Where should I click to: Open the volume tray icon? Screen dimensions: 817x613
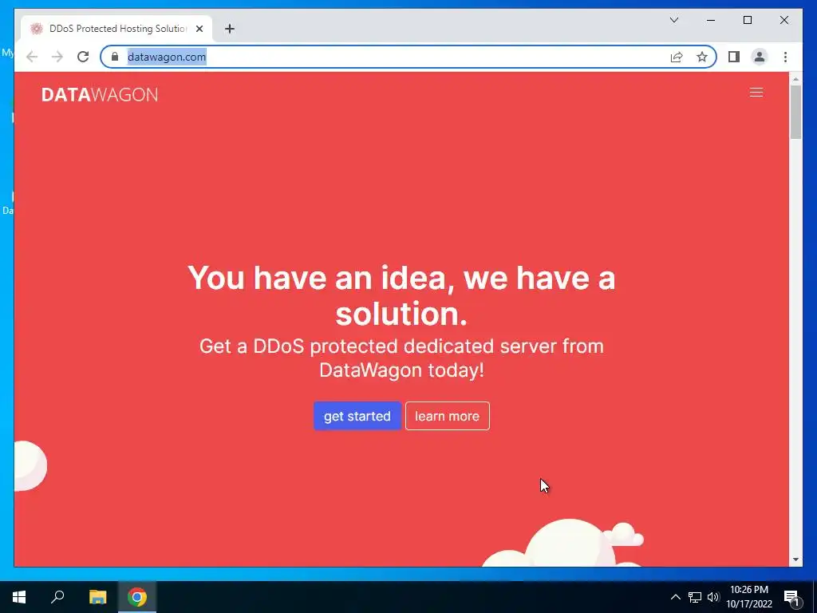click(713, 597)
